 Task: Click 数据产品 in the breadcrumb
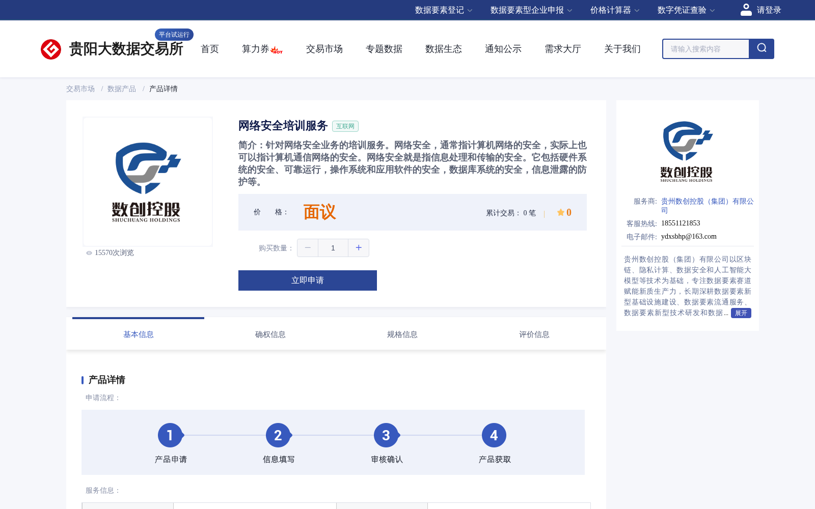122,89
